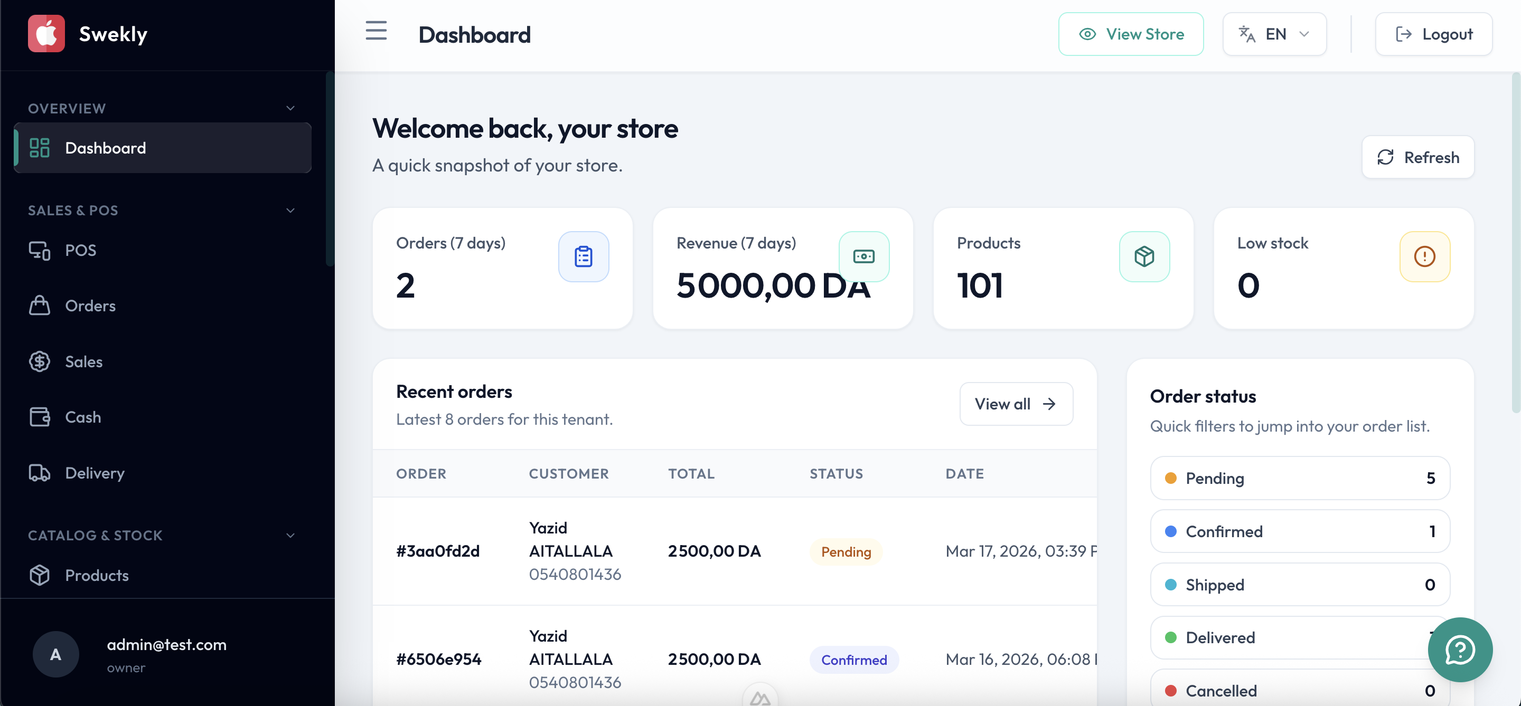Click the Cash wallet icon
Viewport: 1521px width, 706px height.
(39, 417)
